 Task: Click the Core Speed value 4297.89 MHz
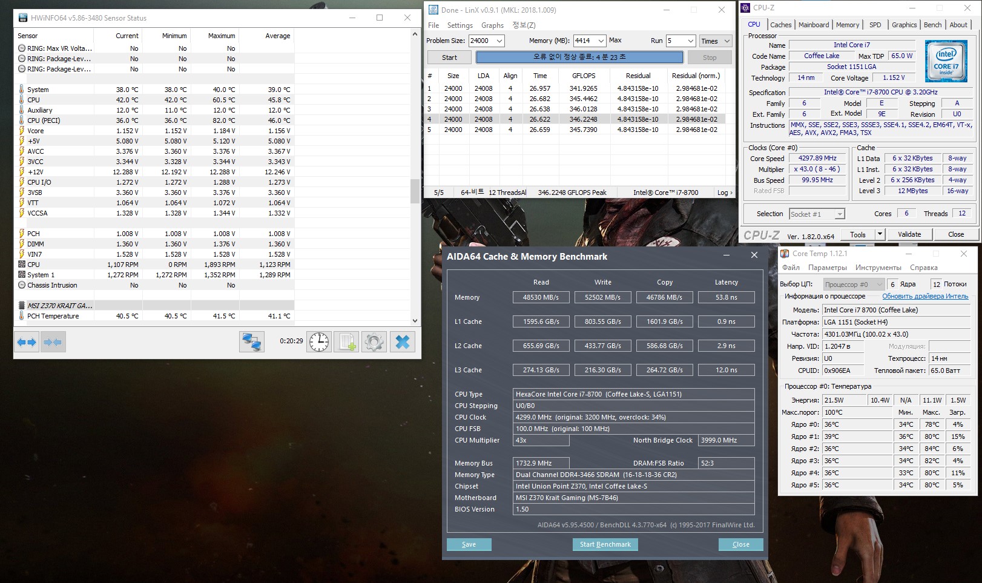(x=817, y=159)
